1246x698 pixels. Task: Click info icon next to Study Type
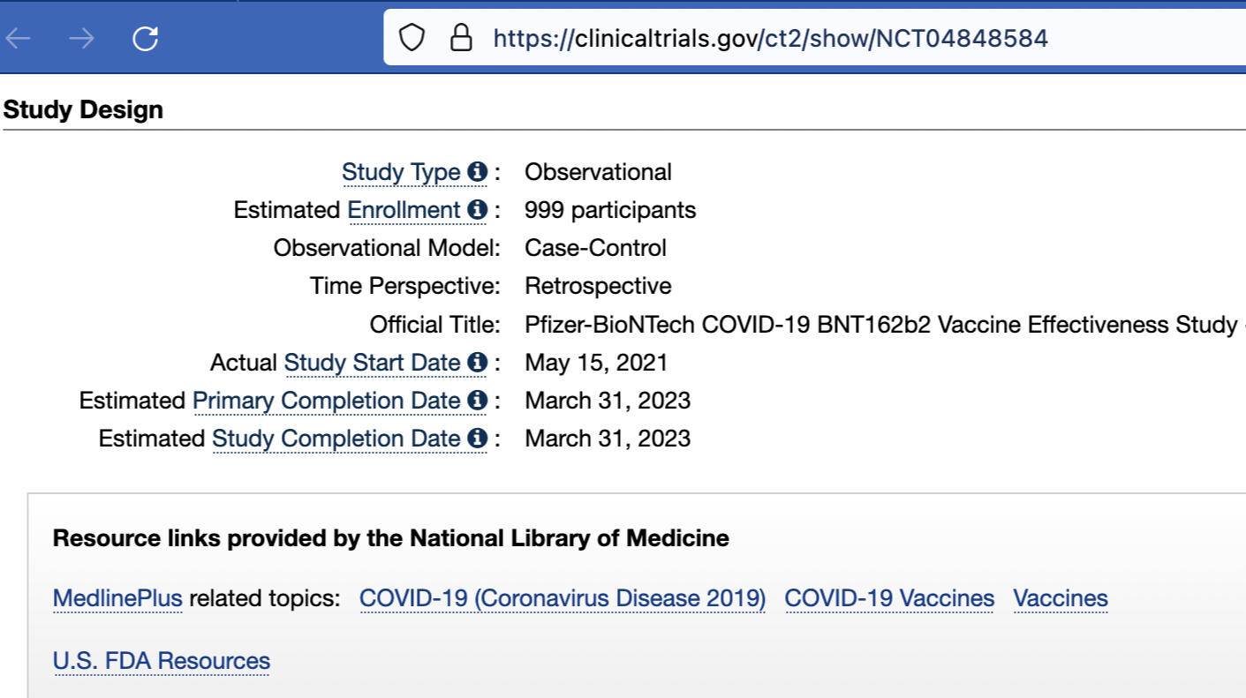click(x=478, y=172)
